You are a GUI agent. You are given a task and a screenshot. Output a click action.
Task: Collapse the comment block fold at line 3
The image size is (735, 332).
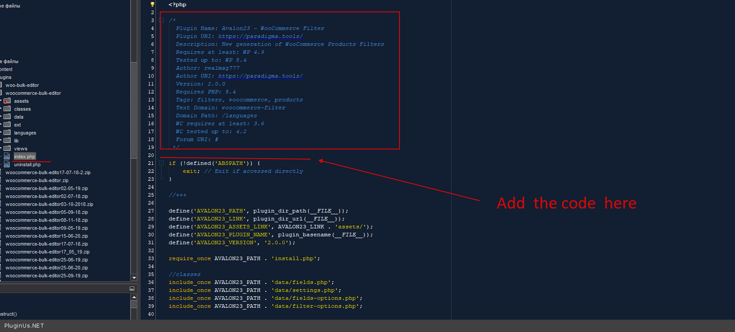pyautogui.click(x=162, y=20)
